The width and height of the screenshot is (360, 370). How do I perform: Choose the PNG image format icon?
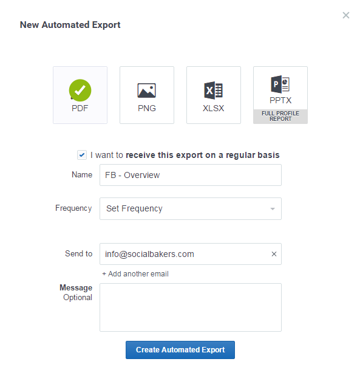pyautogui.click(x=147, y=91)
